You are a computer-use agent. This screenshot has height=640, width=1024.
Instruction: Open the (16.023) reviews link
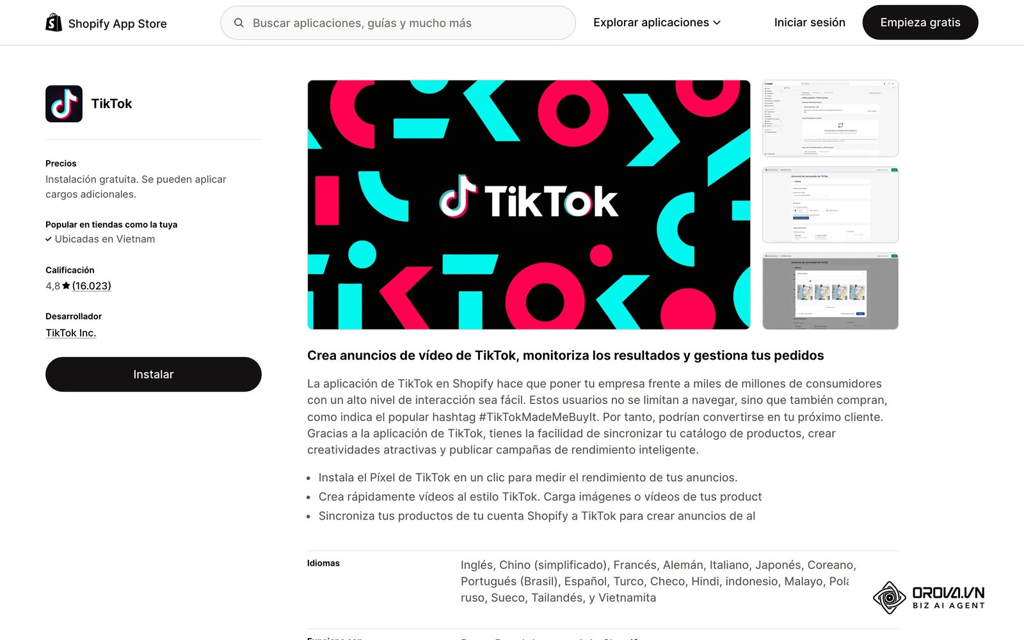[92, 286]
